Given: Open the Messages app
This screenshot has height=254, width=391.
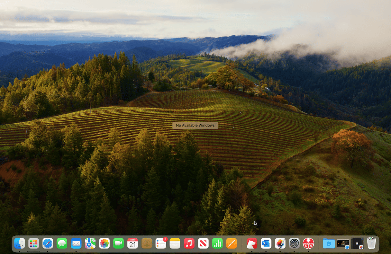Looking at the screenshot, I should 62,243.
